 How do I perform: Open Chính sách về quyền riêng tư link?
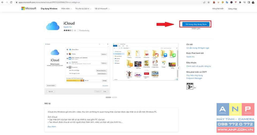click(x=198, y=66)
